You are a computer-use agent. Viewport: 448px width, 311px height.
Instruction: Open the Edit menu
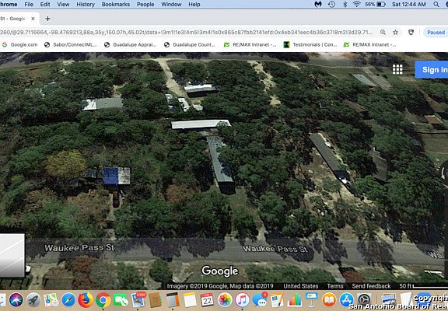pyautogui.click(x=45, y=5)
